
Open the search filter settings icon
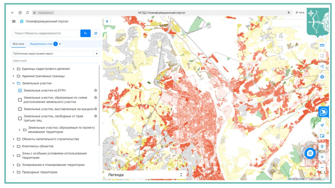tap(96, 33)
